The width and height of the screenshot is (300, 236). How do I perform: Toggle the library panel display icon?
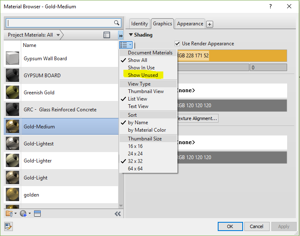coord(107,35)
